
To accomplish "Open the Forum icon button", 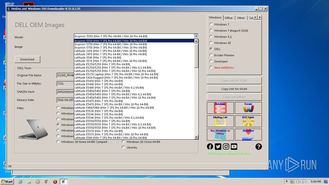I will tap(248, 108).
